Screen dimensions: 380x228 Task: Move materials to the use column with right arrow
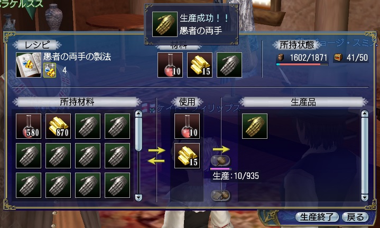click(156, 150)
